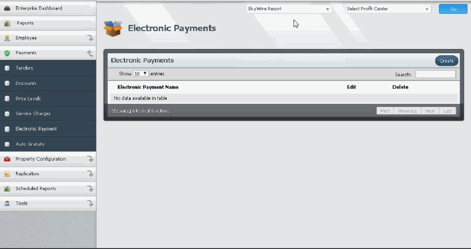
Task: Open the Reports menu item
Action: 48,23
